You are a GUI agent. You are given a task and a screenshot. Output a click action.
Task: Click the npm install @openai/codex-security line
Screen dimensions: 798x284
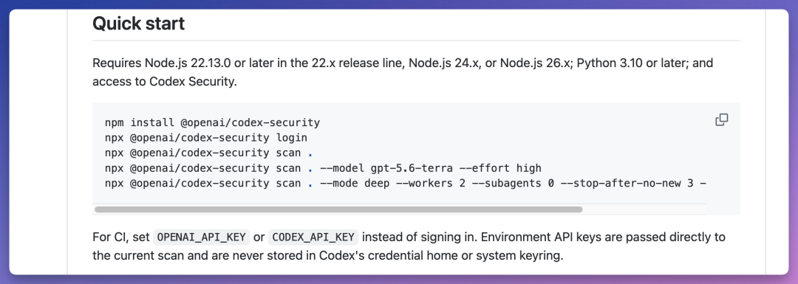(212, 122)
